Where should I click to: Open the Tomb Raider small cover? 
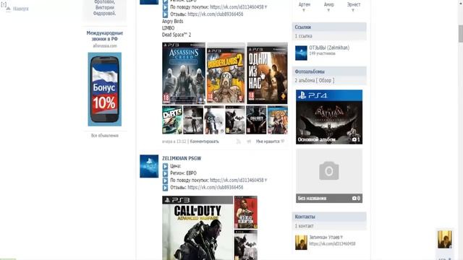tap(193, 120)
